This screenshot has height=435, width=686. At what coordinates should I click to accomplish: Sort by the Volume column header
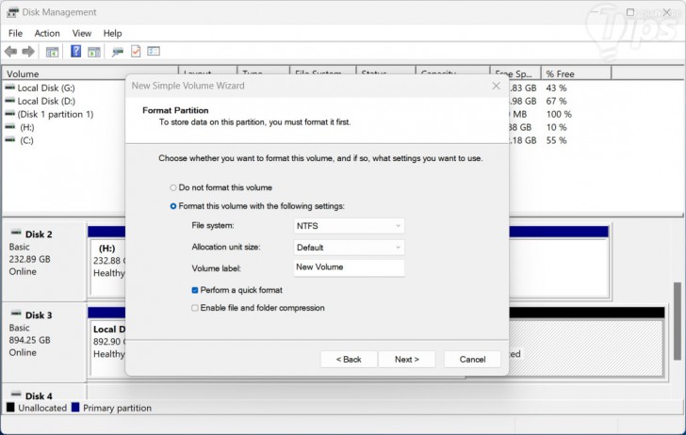click(x=90, y=73)
